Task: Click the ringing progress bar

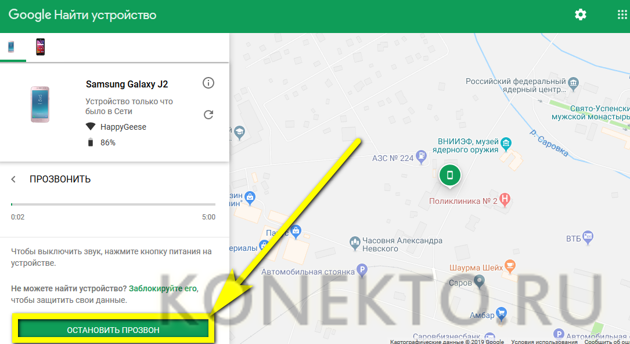Action: [x=113, y=204]
